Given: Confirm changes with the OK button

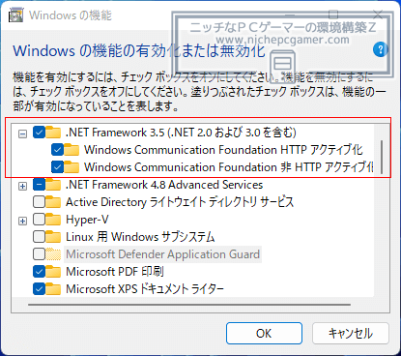Looking at the screenshot, I should coord(264,334).
